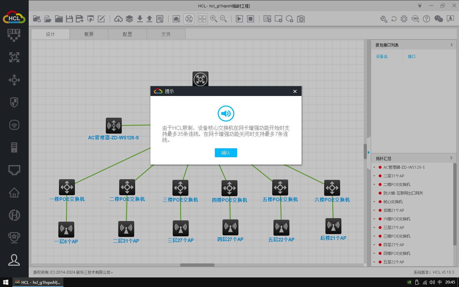Expand the 三层27个AP tree row arrow
Image resolution: width=459 pixels, height=287 pixels.
(x=374, y=228)
